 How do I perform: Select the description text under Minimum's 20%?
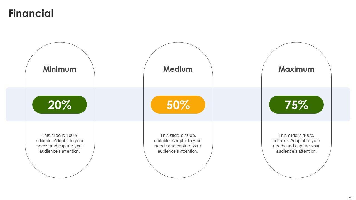[x=60, y=143]
